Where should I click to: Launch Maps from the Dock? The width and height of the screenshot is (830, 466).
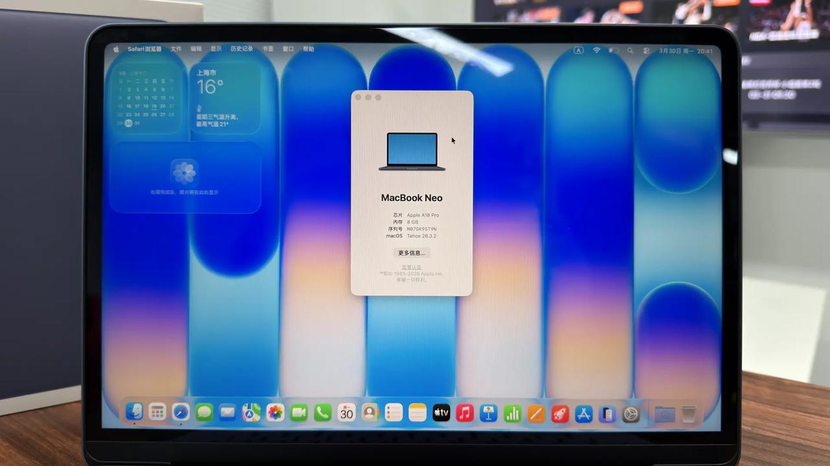pyautogui.click(x=252, y=412)
